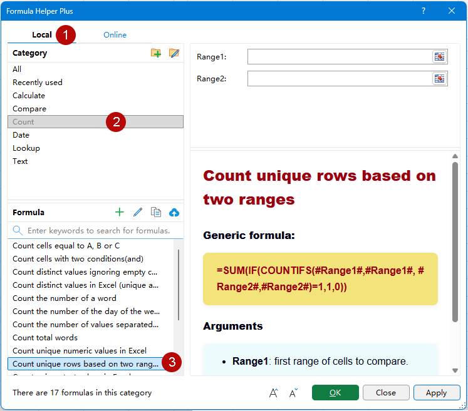The width and height of the screenshot is (468, 411).
Task: Close the Formula Helper Plus dialog
Action: pyautogui.click(x=452, y=11)
